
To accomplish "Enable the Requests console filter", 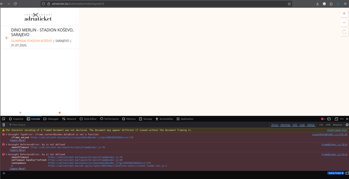I will tap(338, 125).
